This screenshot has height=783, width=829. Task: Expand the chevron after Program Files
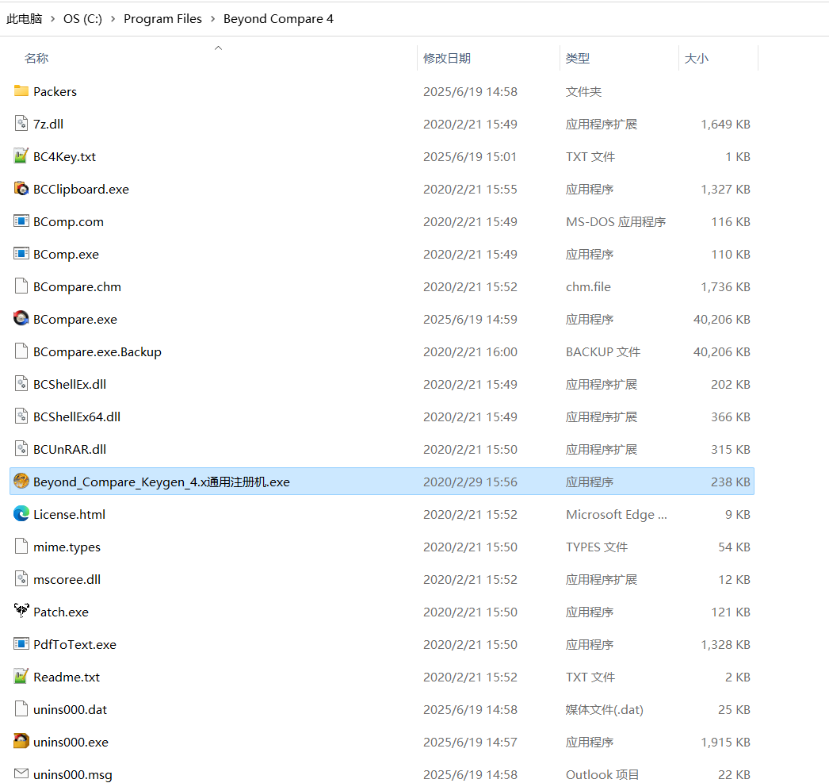point(212,19)
